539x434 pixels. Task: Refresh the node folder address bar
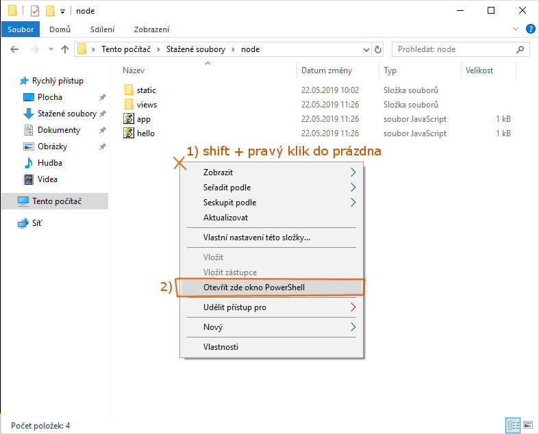378,49
